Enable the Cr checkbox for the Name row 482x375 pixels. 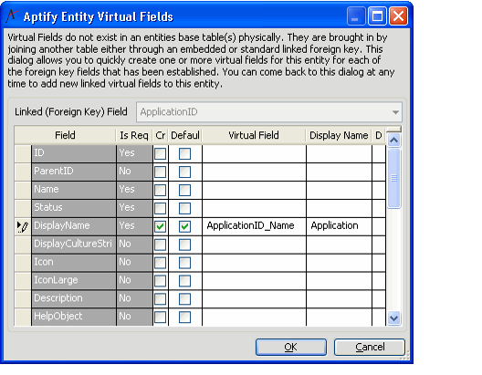tap(160, 190)
